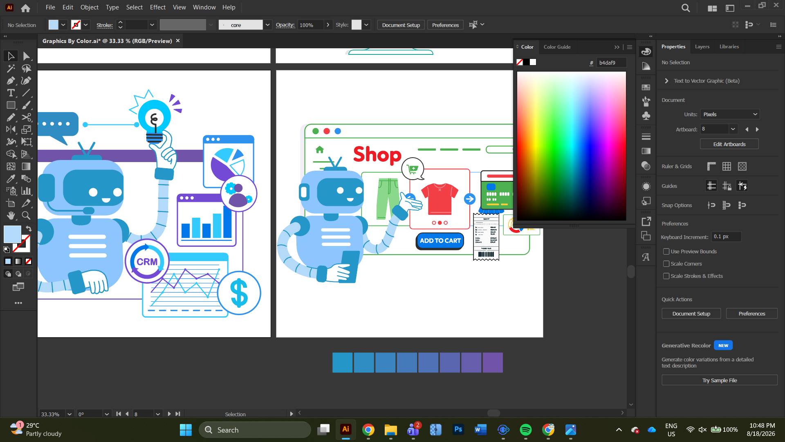Switch to the Layers tab

(x=702, y=47)
